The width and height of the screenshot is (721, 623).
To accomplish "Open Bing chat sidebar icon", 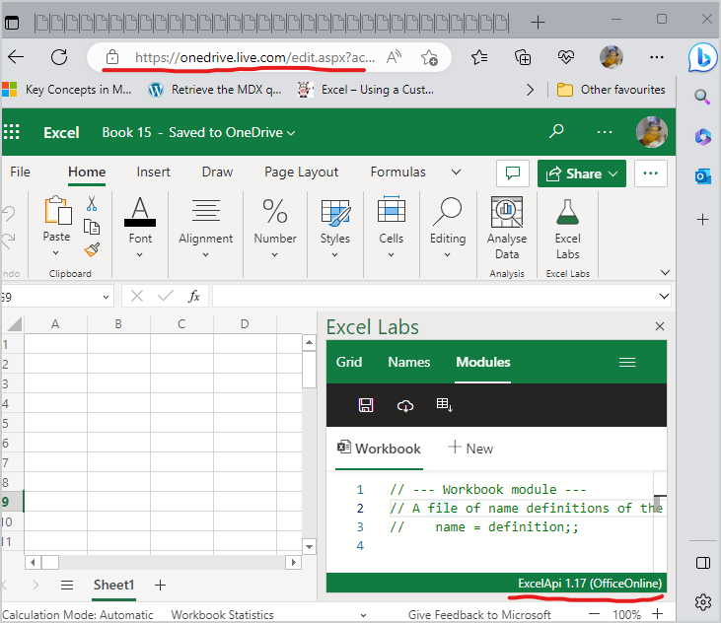I will tap(702, 57).
